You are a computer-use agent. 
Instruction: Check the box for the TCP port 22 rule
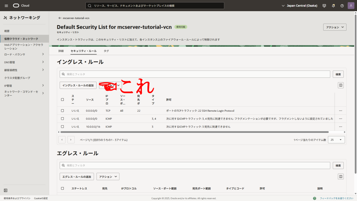coord(62,111)
